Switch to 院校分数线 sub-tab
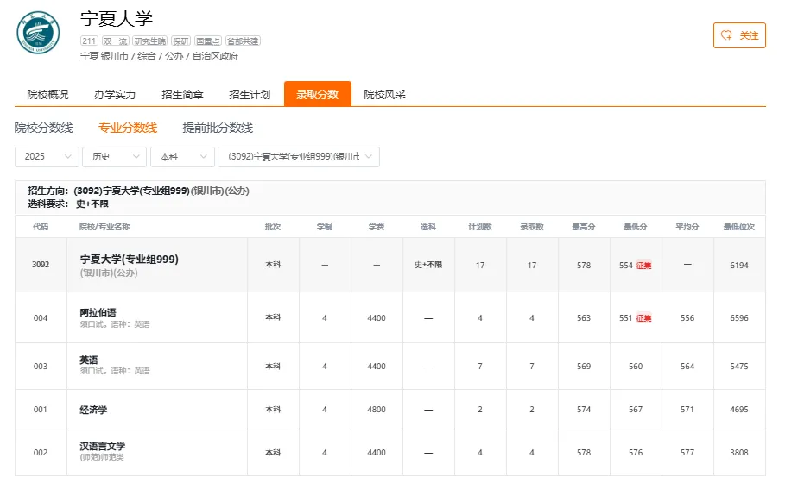Screen dimensions: 785x489 coord(43,128)
